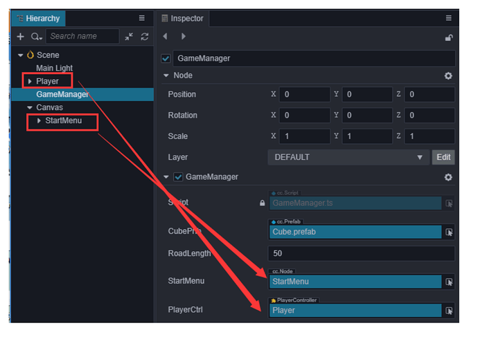Click the picker icon beside StartMenu field
The width and height of the screenshot is (478, 339).
[x=449, y=282]
